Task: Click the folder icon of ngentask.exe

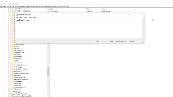Action: (x=12, y=63)
